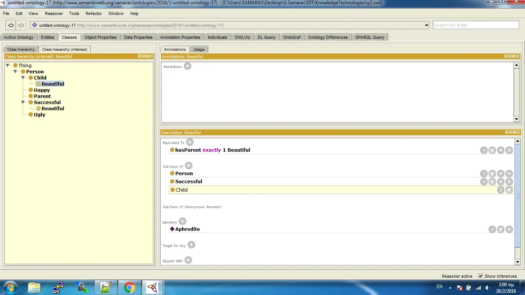Remove the Successful superclass row
Viewport: 525px width, 295px height.
(501, 182)
